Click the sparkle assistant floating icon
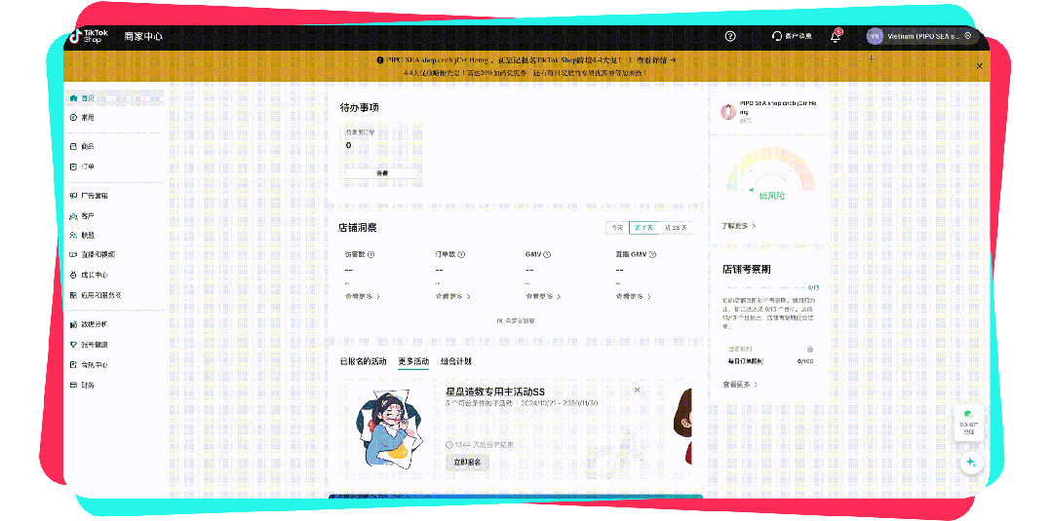 click(970, 463)
